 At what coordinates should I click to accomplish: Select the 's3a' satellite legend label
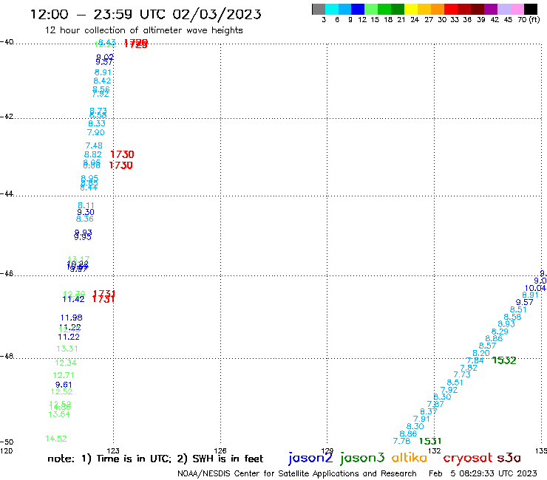[509, 458]
